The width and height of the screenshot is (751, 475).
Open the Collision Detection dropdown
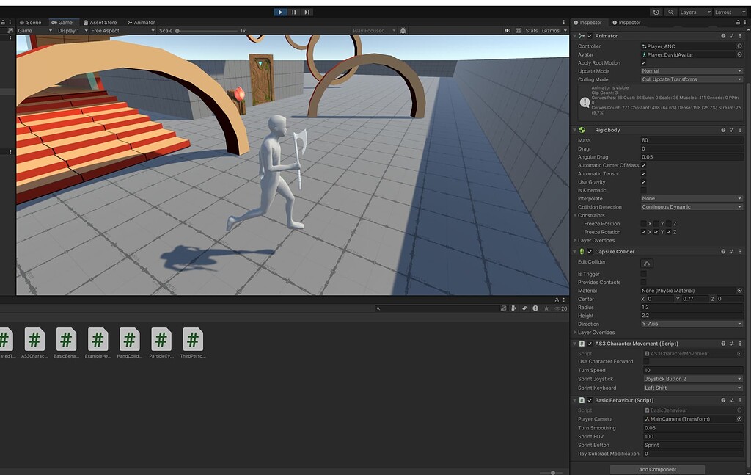[x=690, y=206]
